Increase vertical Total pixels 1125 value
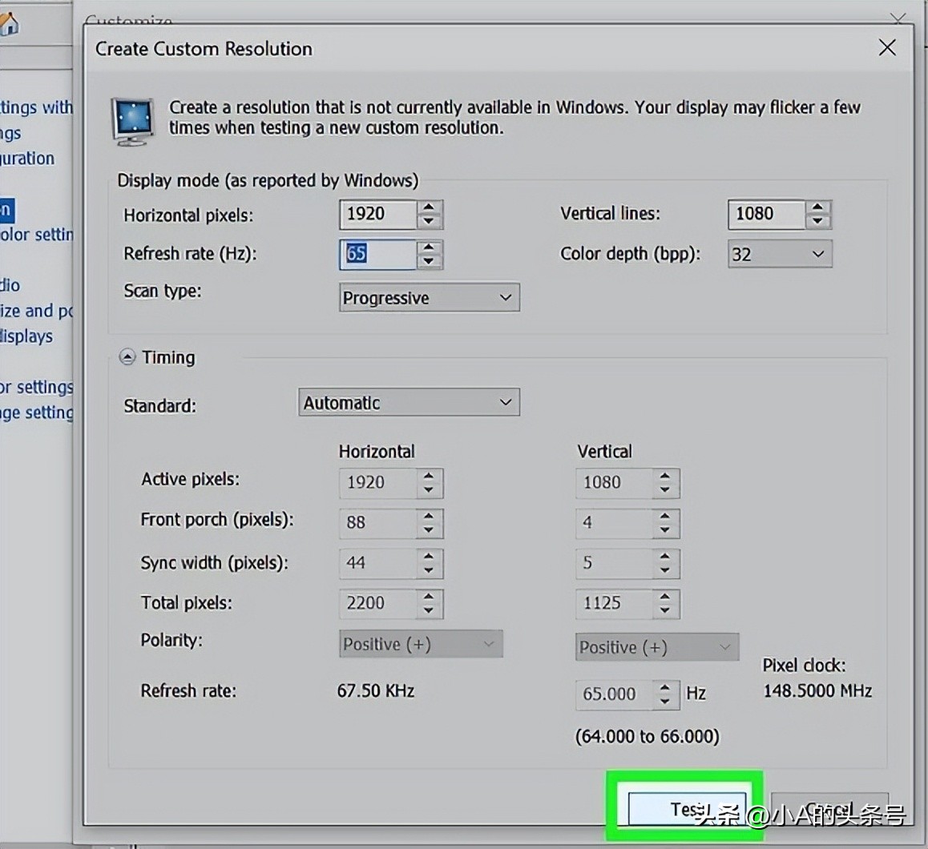 (665, 597)
